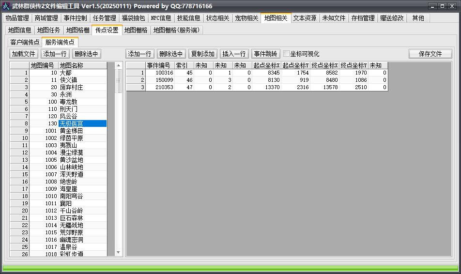Click the 保存文件 button
Screen dimensions: 461x274
click(x=430, y=54)
